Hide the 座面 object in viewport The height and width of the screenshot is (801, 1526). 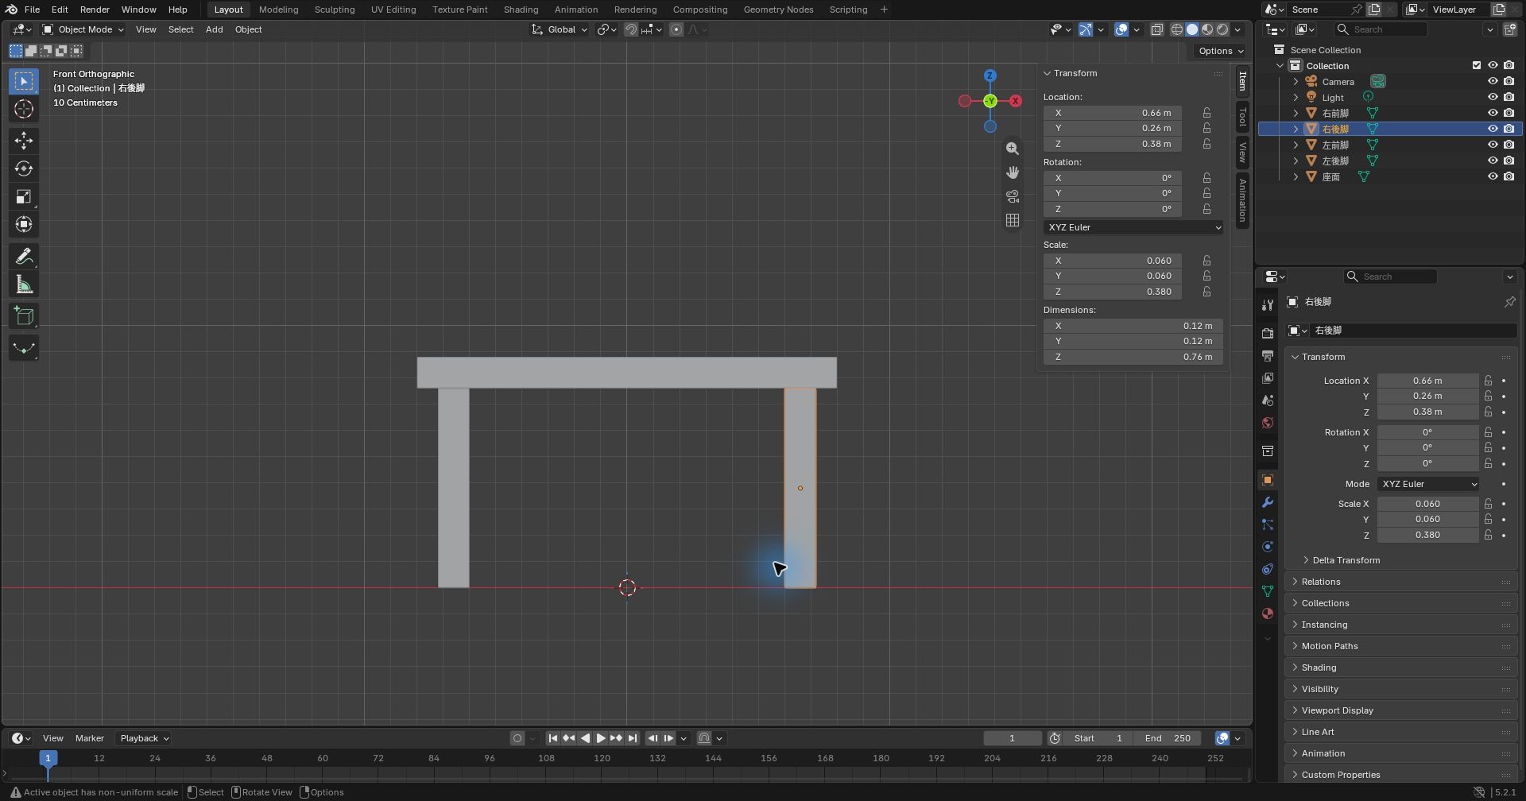point(1493,176)
